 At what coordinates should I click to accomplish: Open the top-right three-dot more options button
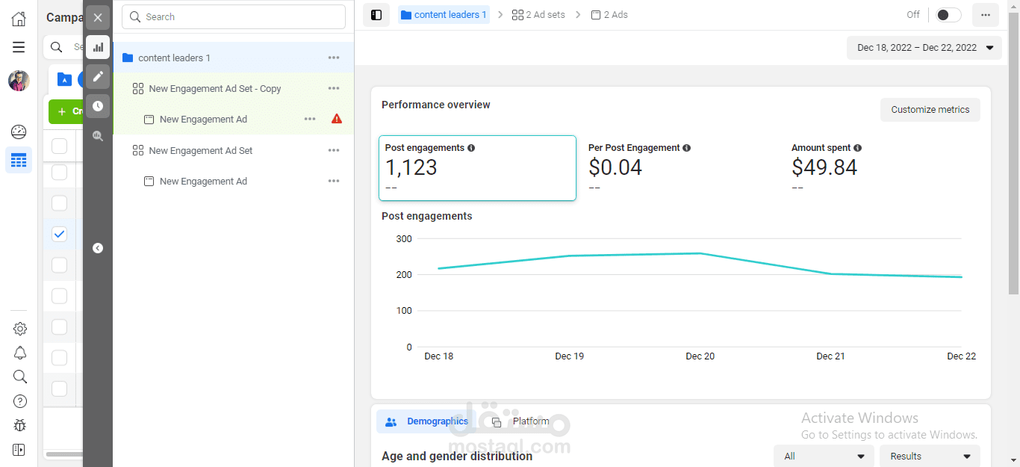pyautogui.click(x=986, y=15)
